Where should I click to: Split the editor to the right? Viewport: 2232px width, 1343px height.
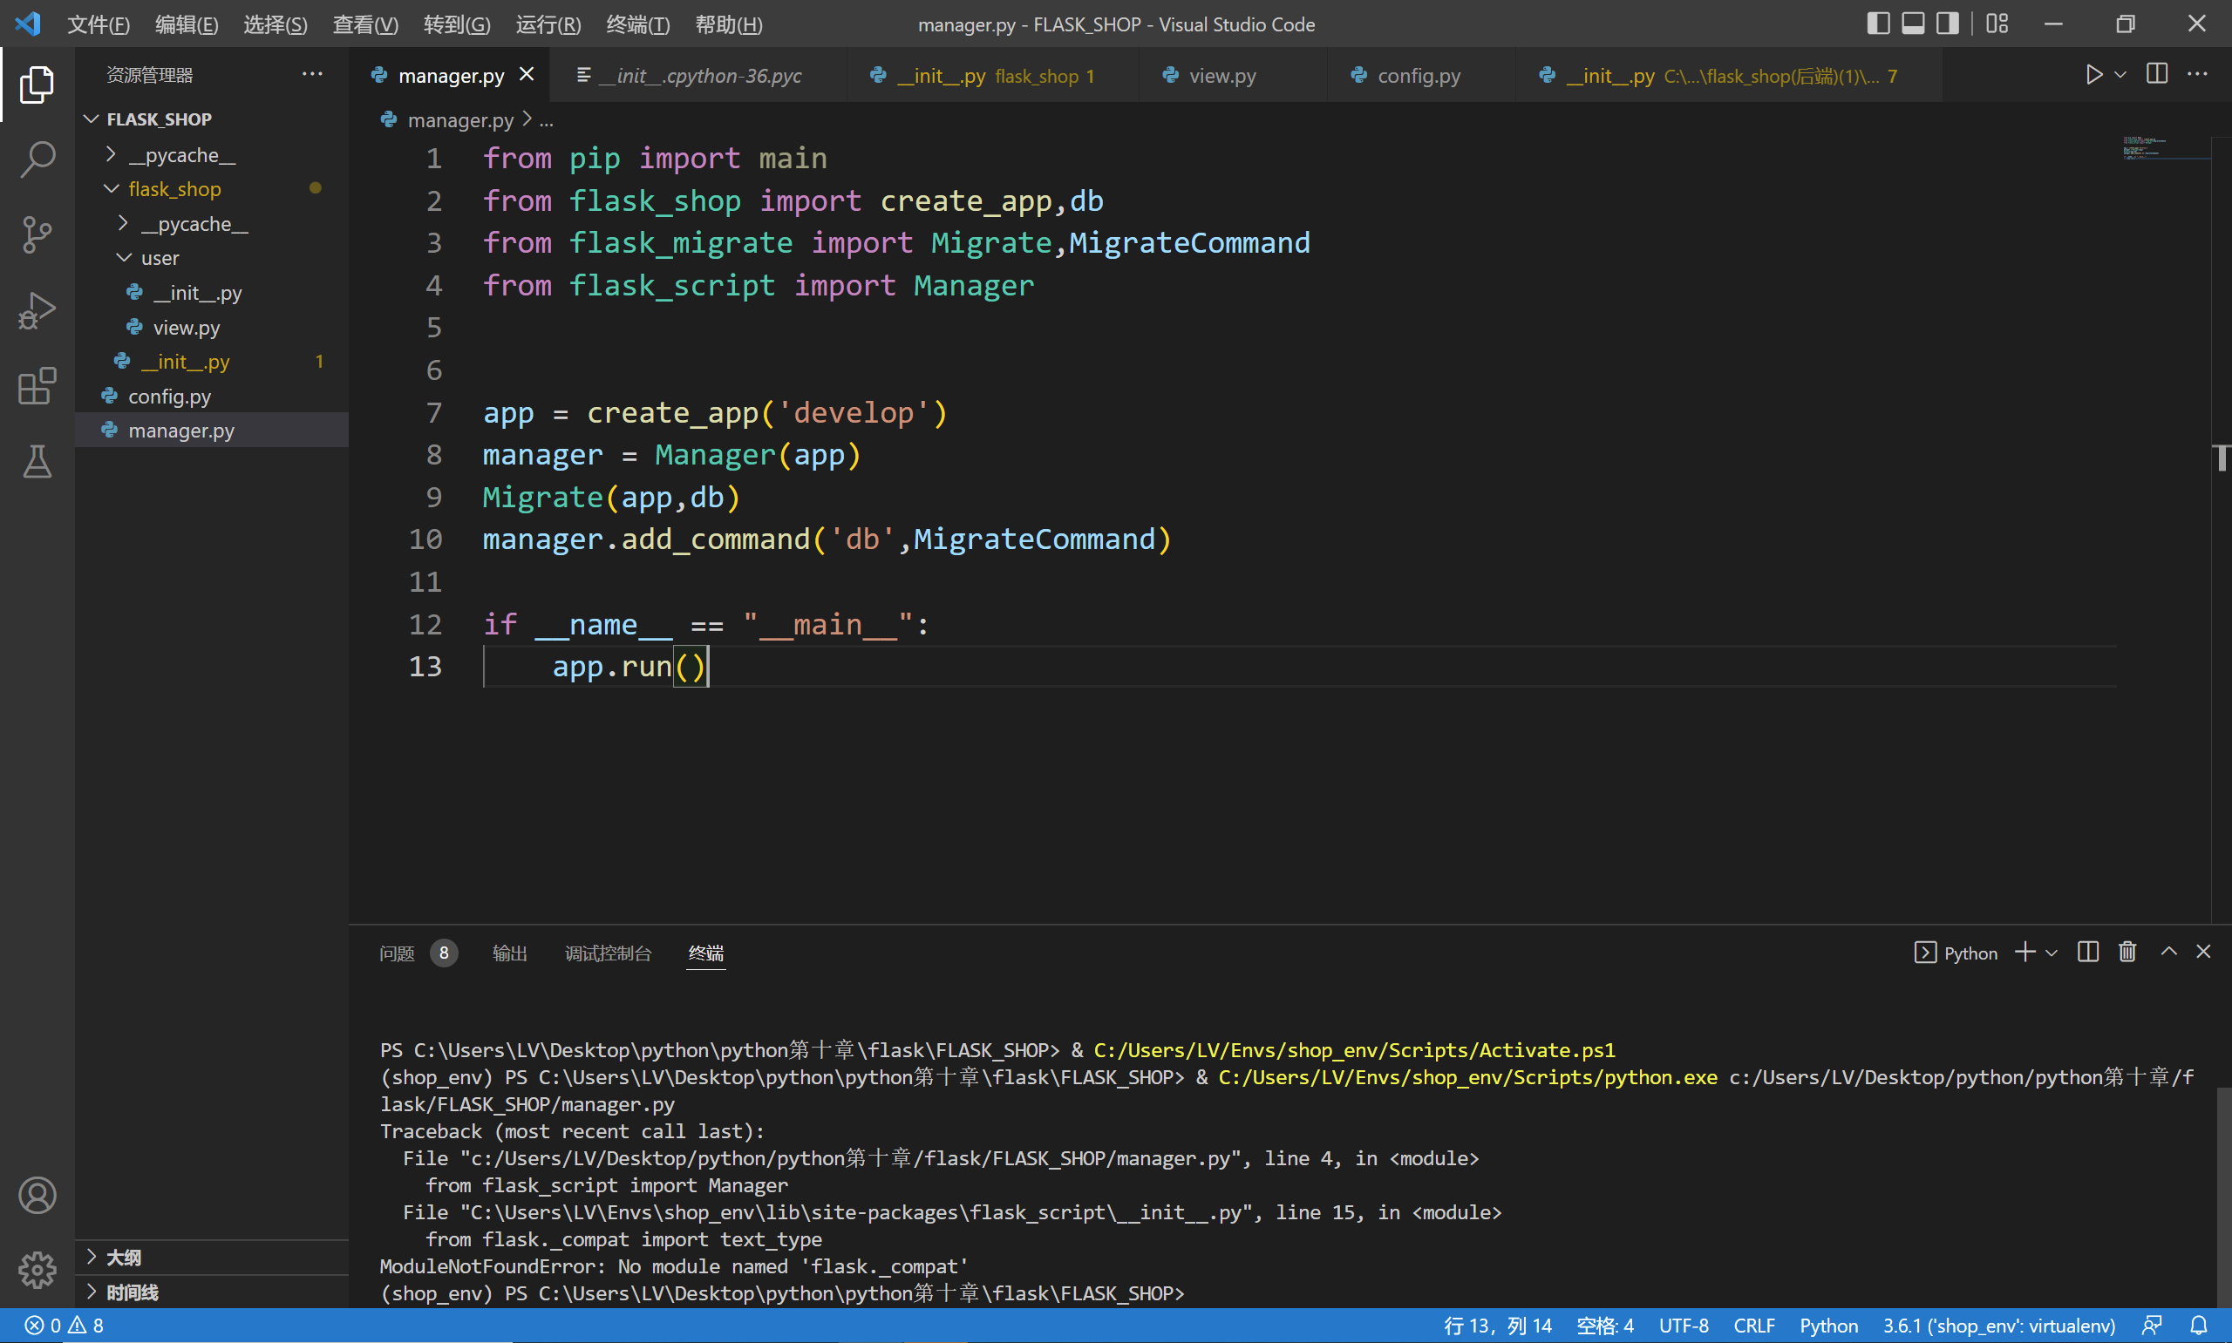2157,74
